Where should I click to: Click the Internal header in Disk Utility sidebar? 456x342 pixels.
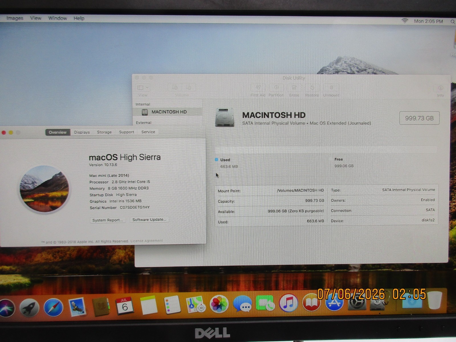[x=143, y=104]
